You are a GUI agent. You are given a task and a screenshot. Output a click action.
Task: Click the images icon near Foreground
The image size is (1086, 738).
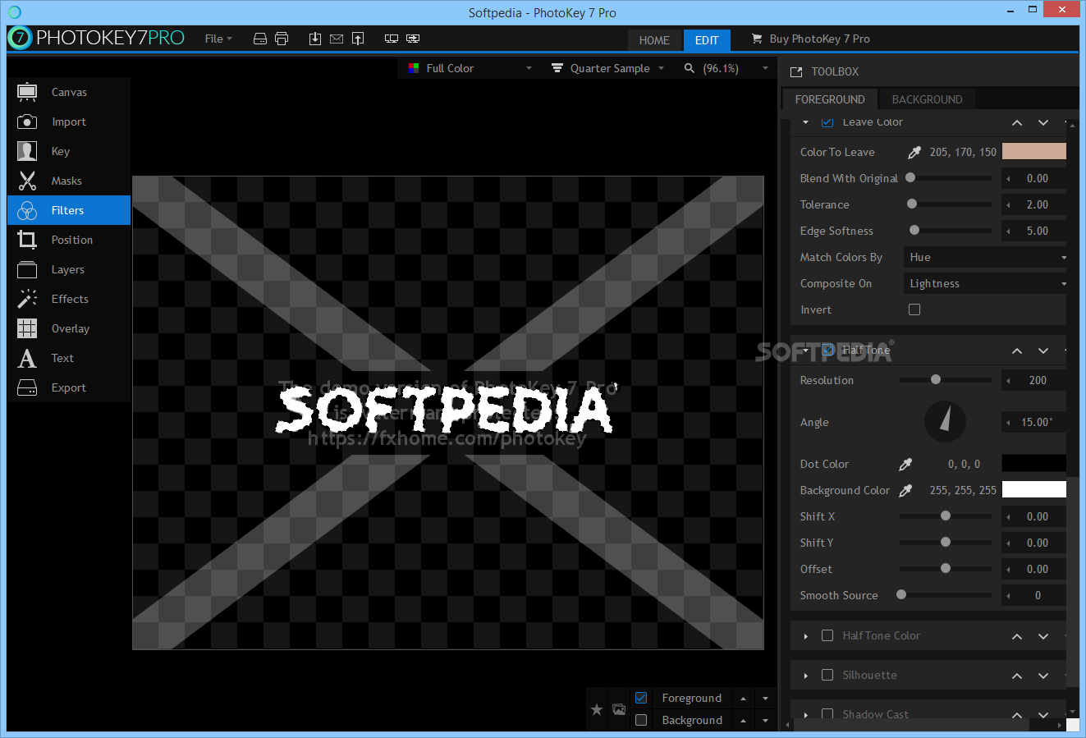(619, 709)
